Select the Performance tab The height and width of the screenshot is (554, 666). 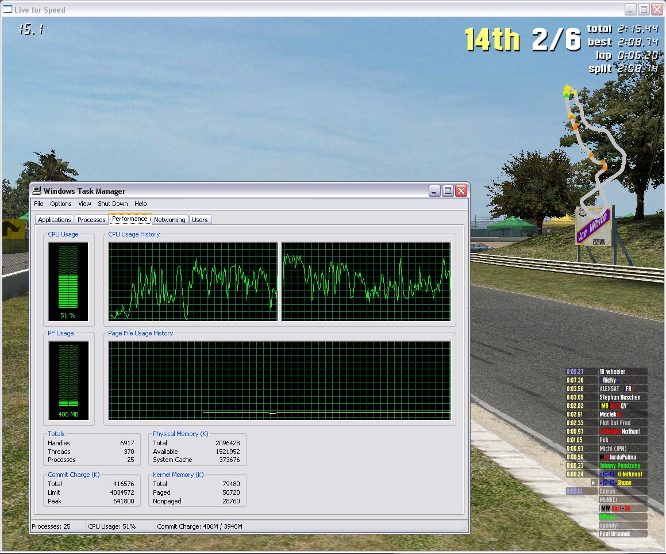coord(129,219)
